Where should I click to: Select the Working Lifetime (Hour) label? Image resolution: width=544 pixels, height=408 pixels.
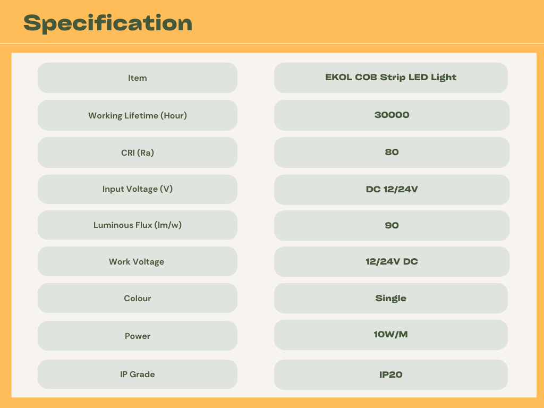tap(138, 115)
